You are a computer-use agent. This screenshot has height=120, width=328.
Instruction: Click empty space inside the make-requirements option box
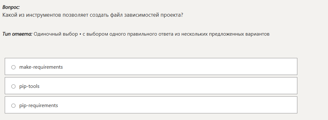tap(180, 66)
